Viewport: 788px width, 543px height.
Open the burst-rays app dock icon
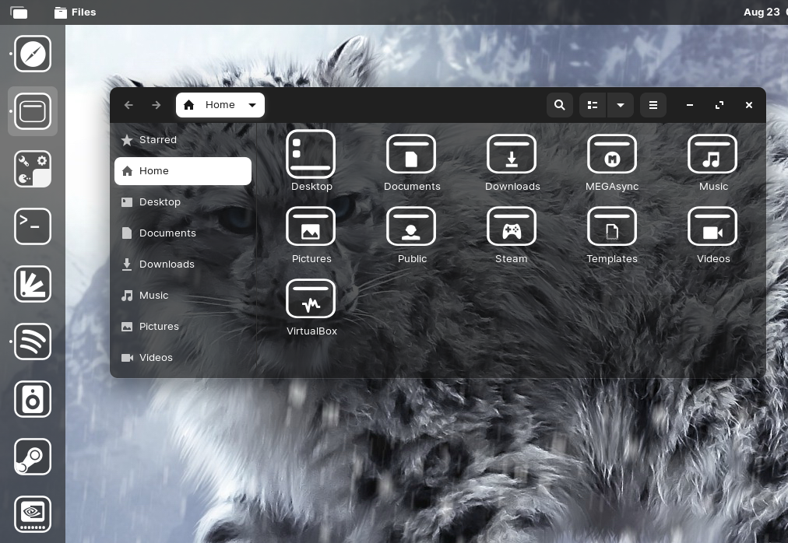(33, 284)
